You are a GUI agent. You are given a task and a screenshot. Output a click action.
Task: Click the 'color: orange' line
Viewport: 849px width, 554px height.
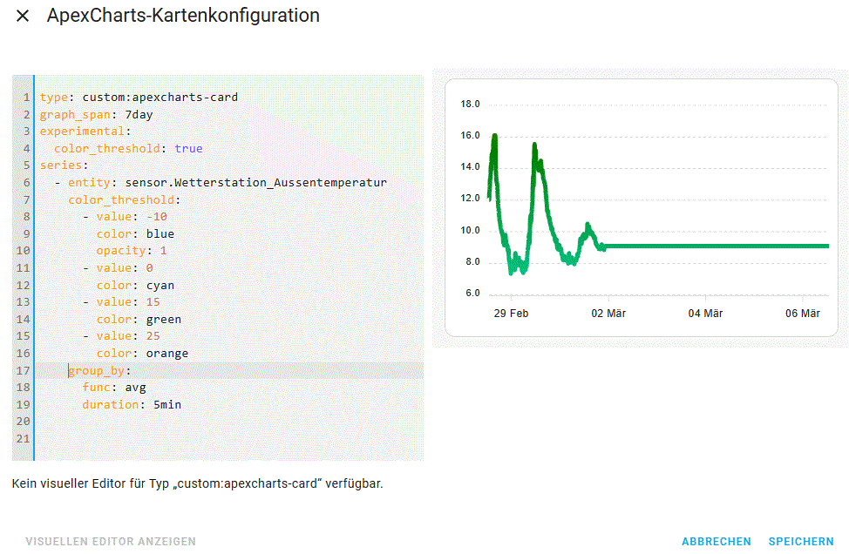point(142,353)
